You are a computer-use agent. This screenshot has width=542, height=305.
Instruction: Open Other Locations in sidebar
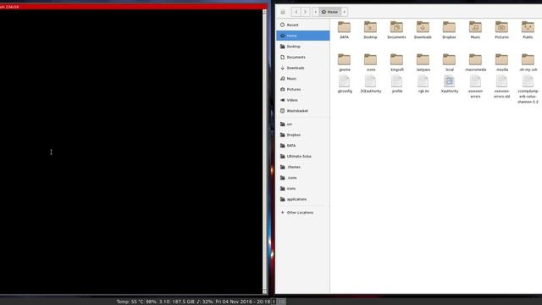point(303,213)
